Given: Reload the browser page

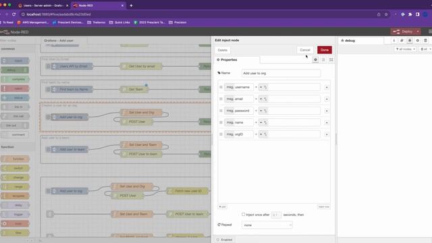Looking at the screenshot, I should [x=13, y=14].
